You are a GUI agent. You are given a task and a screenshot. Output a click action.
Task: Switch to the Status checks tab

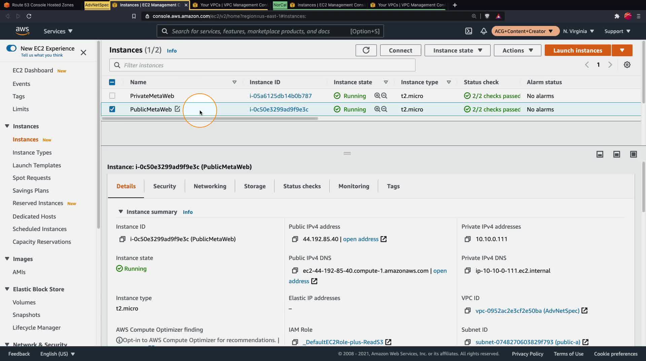coord(302,186)
